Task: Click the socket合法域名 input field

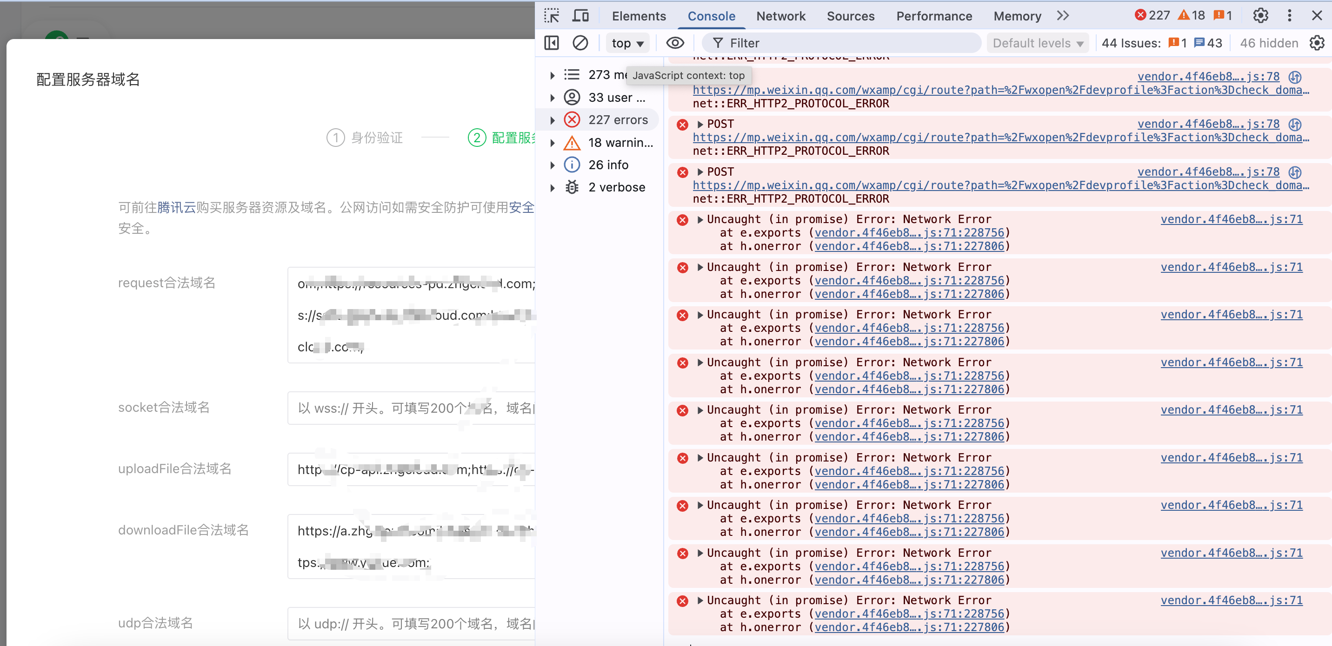Action: tap(412, 408)
